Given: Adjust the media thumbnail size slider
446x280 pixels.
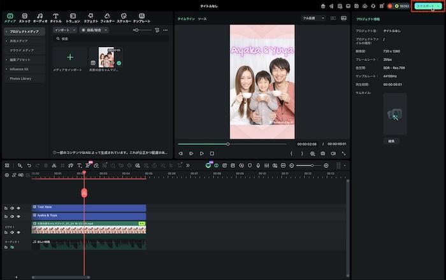Looking at the screenshot, I should click(142, 30).
